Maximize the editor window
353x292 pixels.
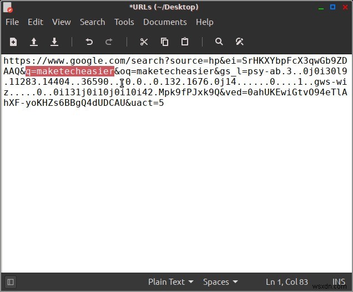click(332, 7)
